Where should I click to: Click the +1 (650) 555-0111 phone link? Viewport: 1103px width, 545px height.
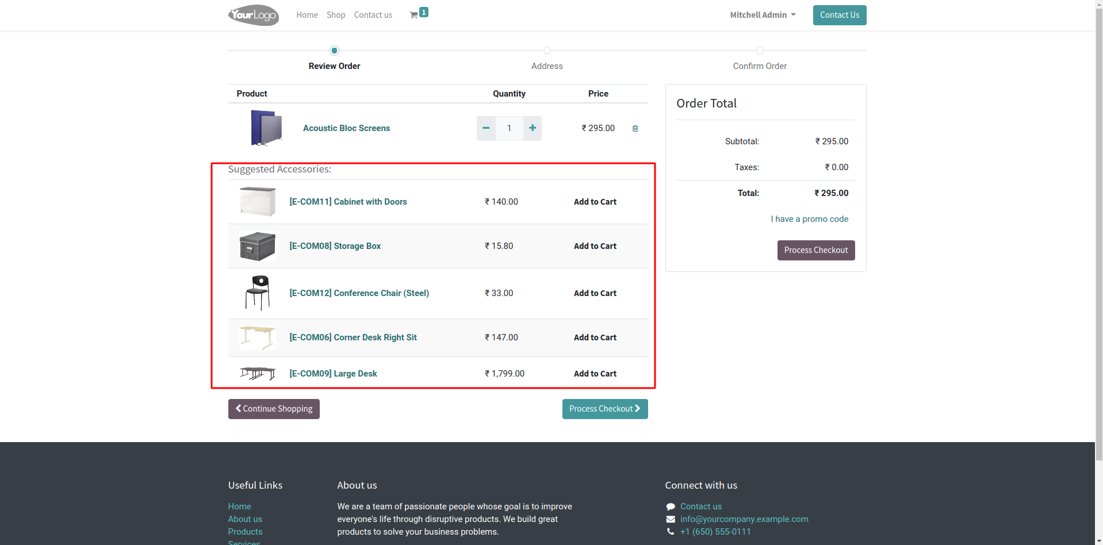[x=715, y=532]
